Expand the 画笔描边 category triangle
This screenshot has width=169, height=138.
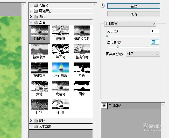pos(31,11)
